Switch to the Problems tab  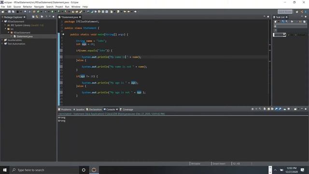65,110
